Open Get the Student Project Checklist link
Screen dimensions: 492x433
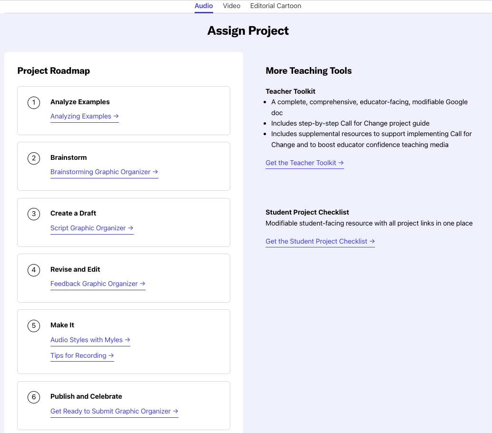(320, 241)
